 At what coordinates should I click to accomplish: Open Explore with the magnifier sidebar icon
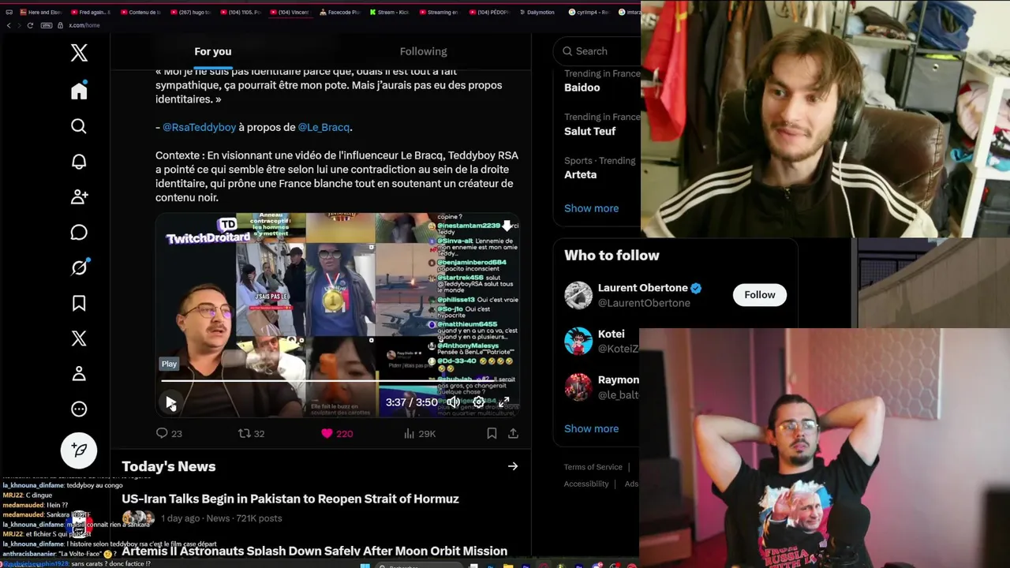(x=79, y=126)
